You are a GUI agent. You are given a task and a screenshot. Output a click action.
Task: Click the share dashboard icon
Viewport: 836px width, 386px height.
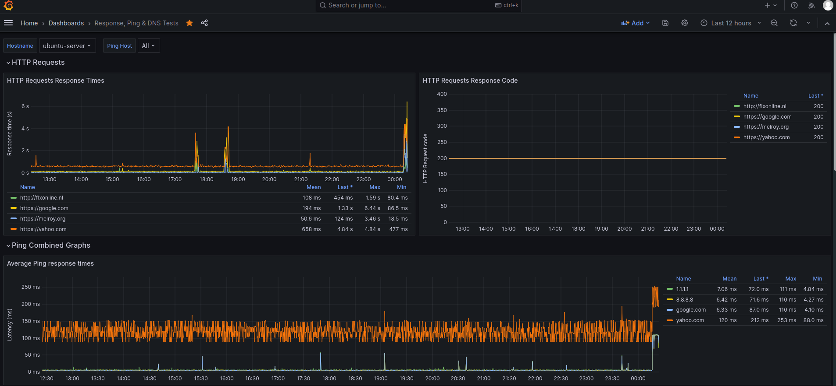pos(204,23)
